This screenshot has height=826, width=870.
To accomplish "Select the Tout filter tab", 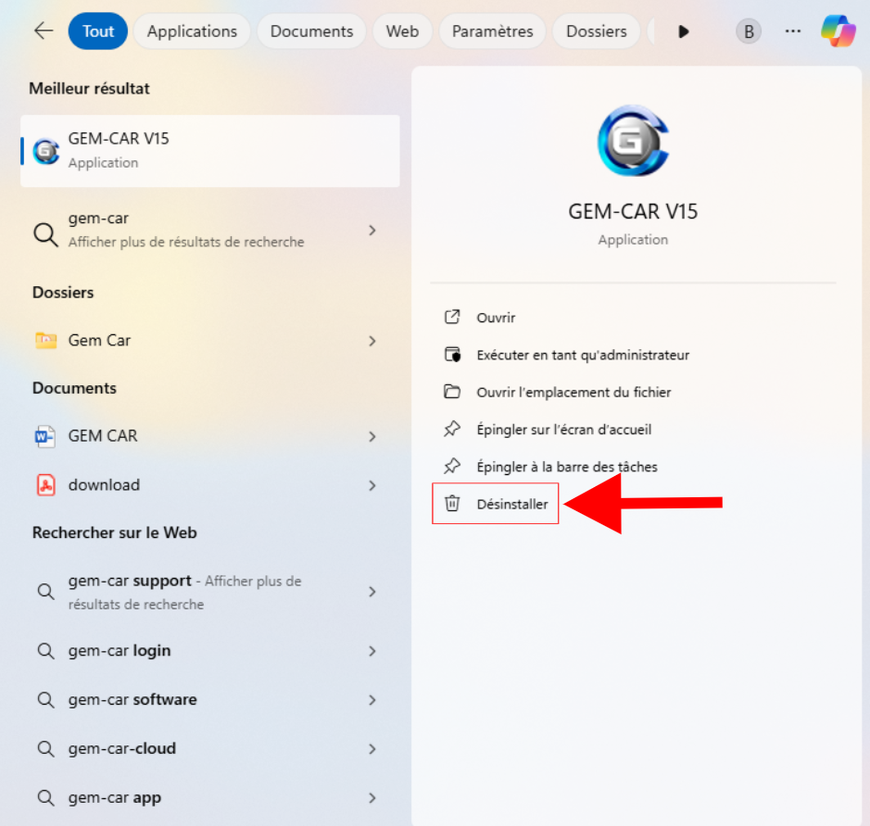I will pos(98,31).
